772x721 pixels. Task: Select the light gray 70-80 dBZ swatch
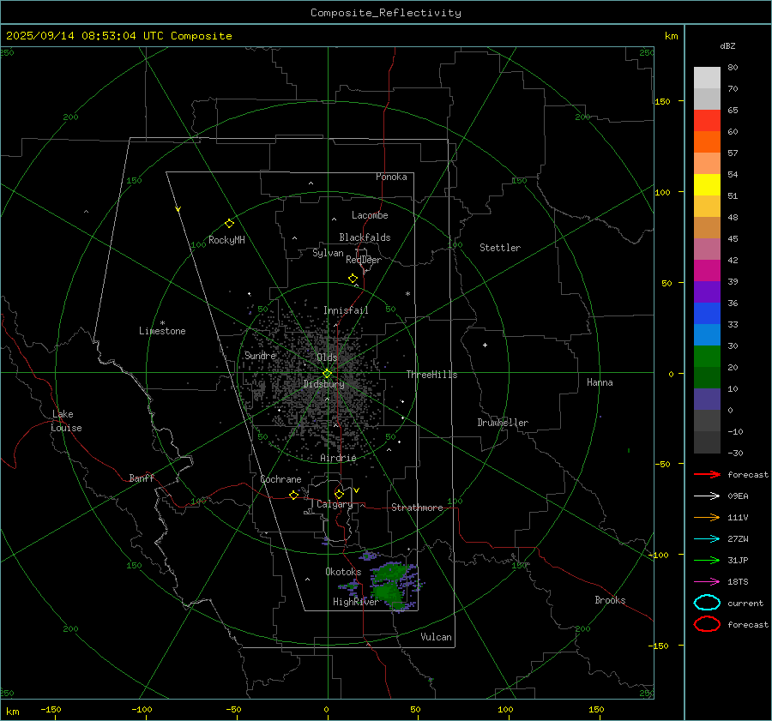(x=707, y=77)
